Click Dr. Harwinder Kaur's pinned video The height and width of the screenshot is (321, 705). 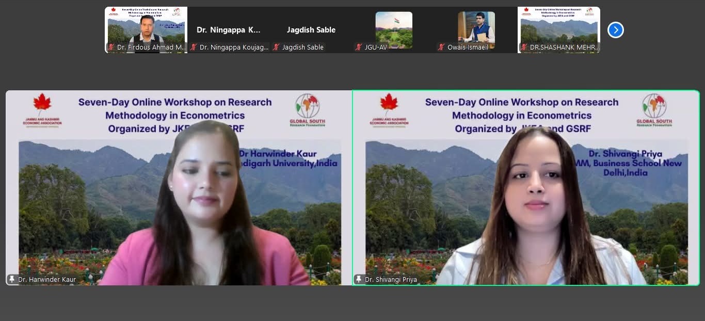179,196
